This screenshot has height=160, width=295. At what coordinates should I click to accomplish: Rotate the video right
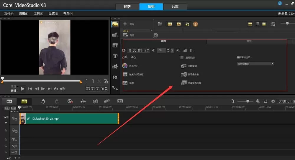point(133,57)
